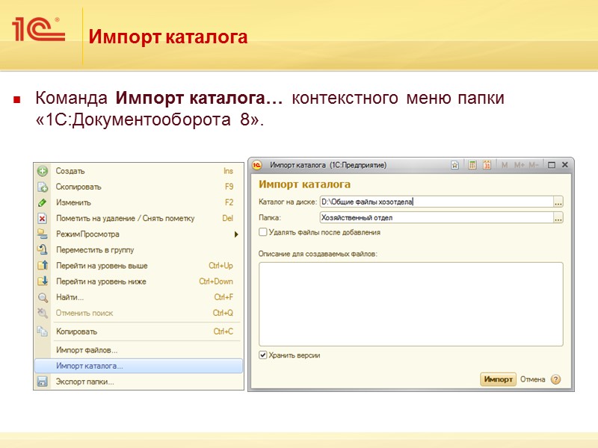The width and height of the screenshot is (598, 448).
Task: Choose Папка using its ellipsis button
Action: coord(558,218)
